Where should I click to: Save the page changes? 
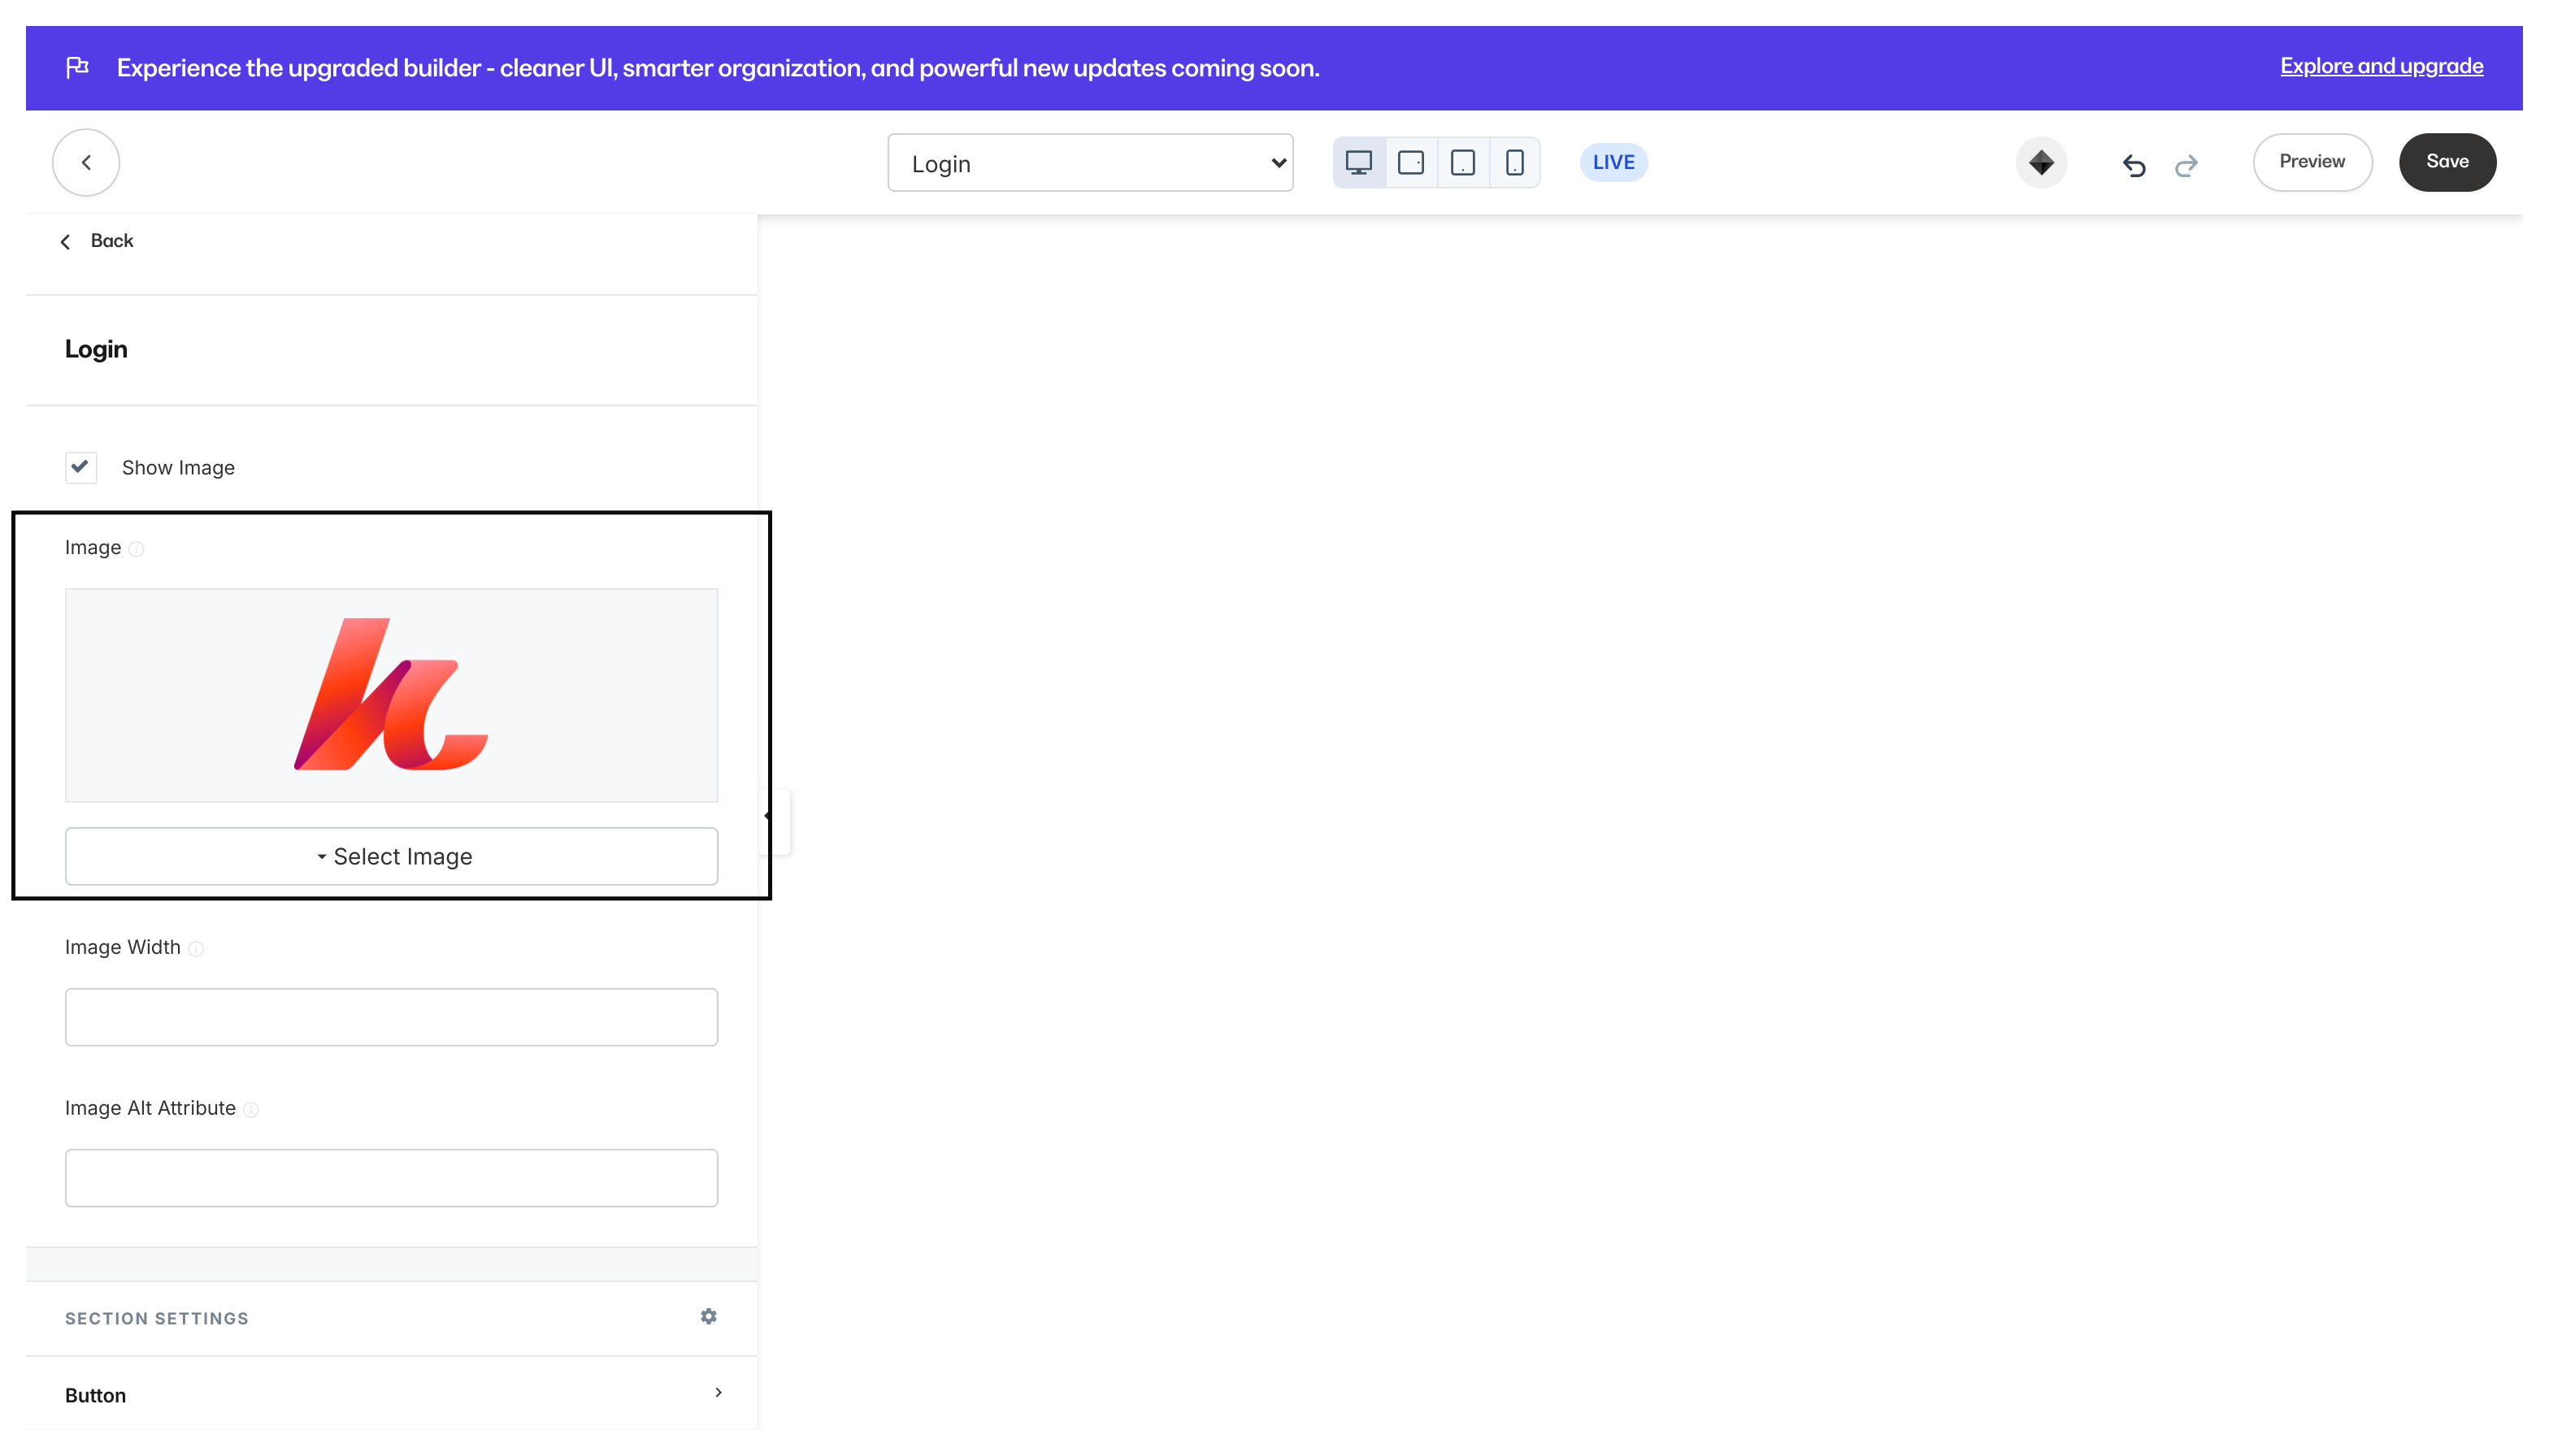point(2447,162)
